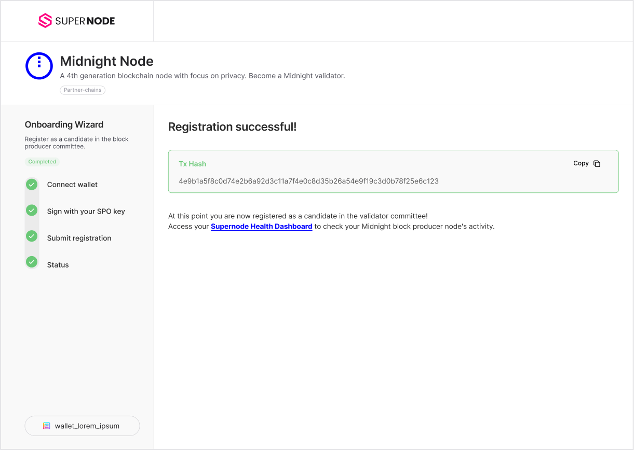634x450 pixels.
Task: Open the Sign with your SPO key step
Action: click(x=86, y=212)
